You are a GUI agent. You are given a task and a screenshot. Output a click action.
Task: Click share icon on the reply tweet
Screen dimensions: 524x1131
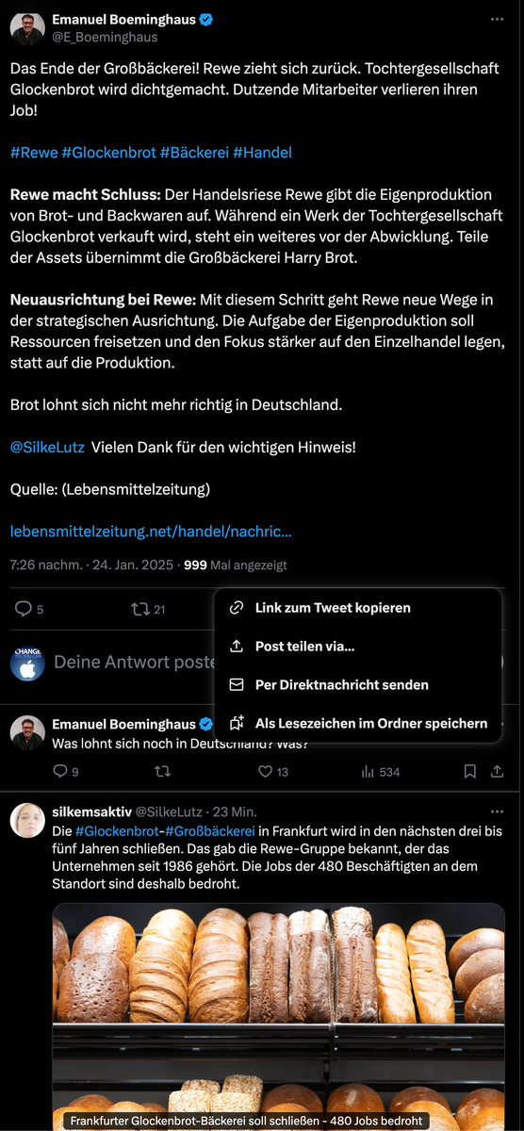(x=497, y=771)
